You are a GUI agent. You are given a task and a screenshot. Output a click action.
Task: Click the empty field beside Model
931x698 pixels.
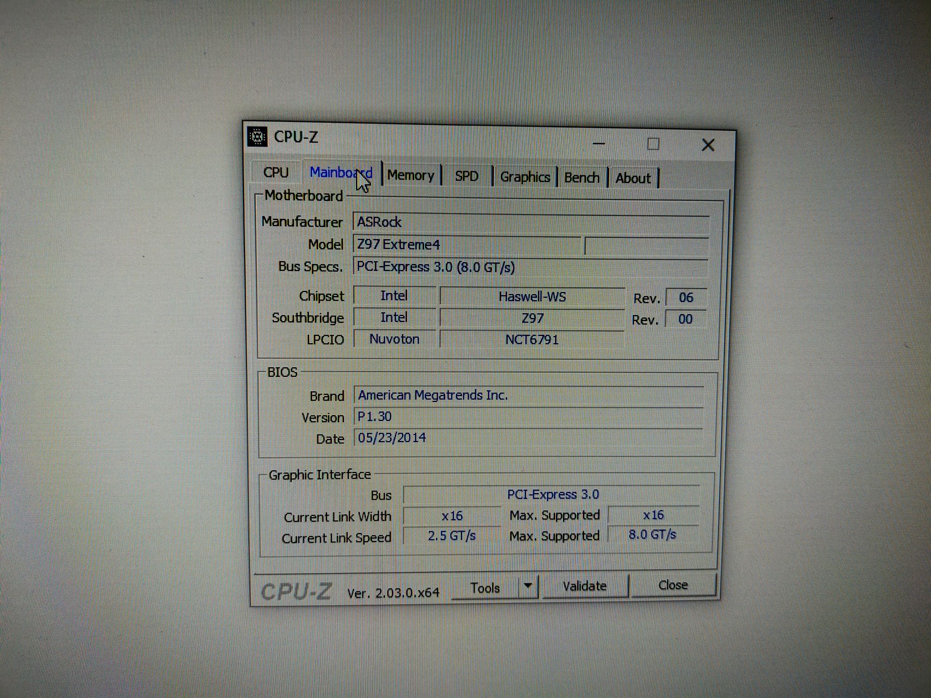pyautogui.click(x=647, y=247)
